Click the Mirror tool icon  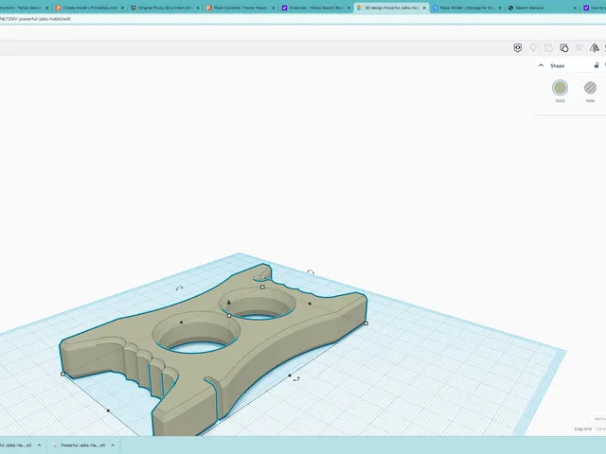(594, 48)
